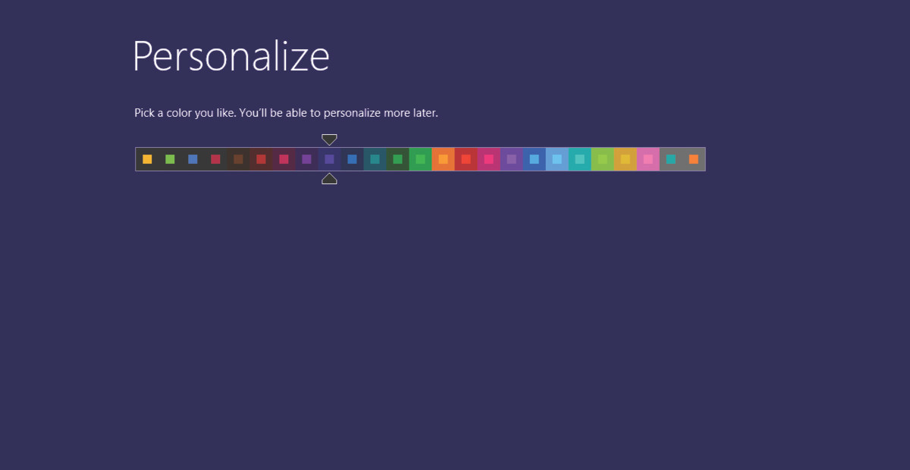Choose the dark brown color swatch
910x470 pixels.
click(x=238, y=159)
